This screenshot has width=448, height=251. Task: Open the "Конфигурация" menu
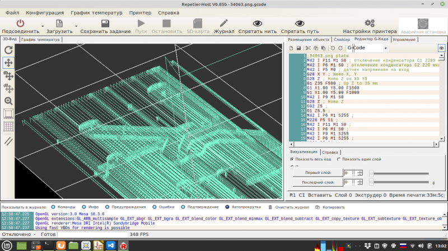(x=44, y=12)
